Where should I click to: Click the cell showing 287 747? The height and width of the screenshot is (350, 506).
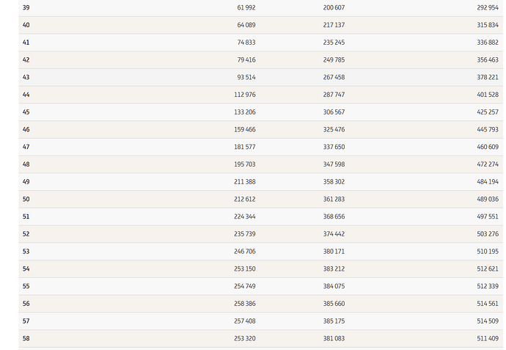[334, 95]
